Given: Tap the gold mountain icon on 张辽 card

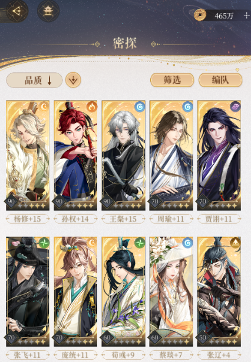Looking at the screenshot, I should 235,243.
